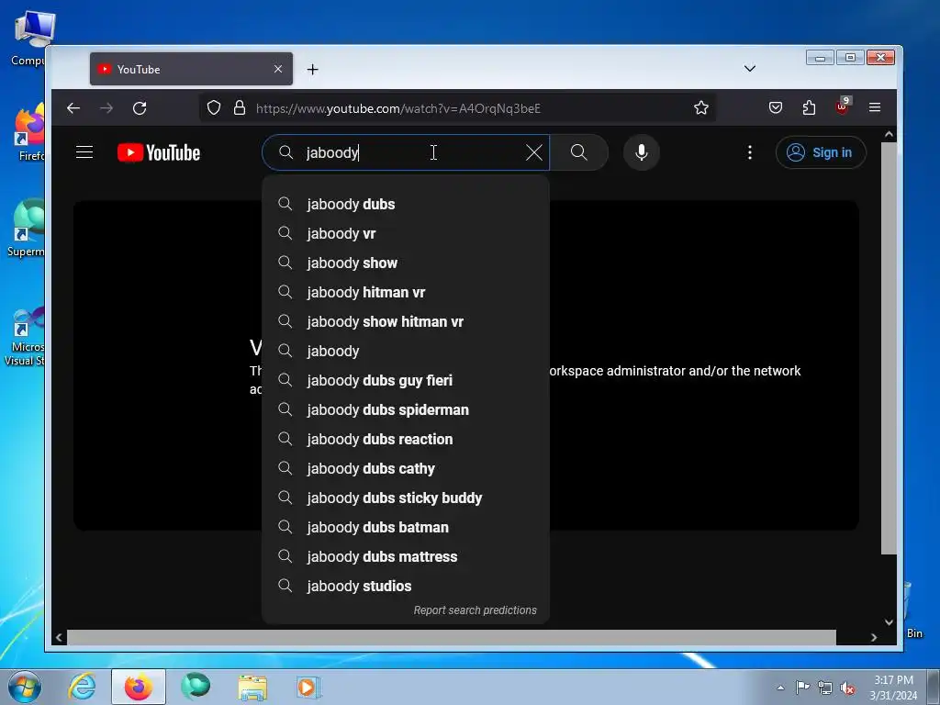The image size is (940, 705).
Task: Pick 'jaboody dubs sticky buddy' suggestion
Action: (x=406, y=498)
